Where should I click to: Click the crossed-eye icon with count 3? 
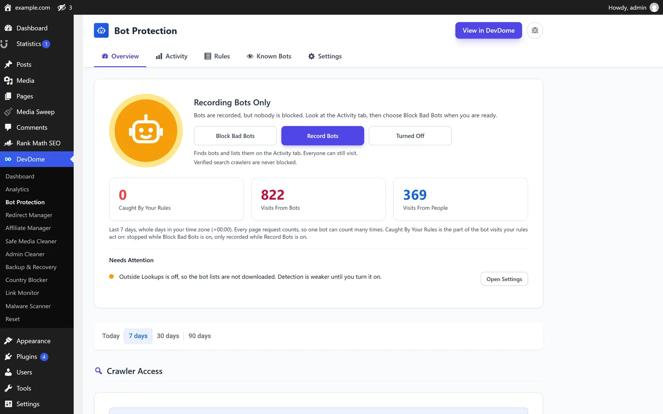click(x=62, y=7)
